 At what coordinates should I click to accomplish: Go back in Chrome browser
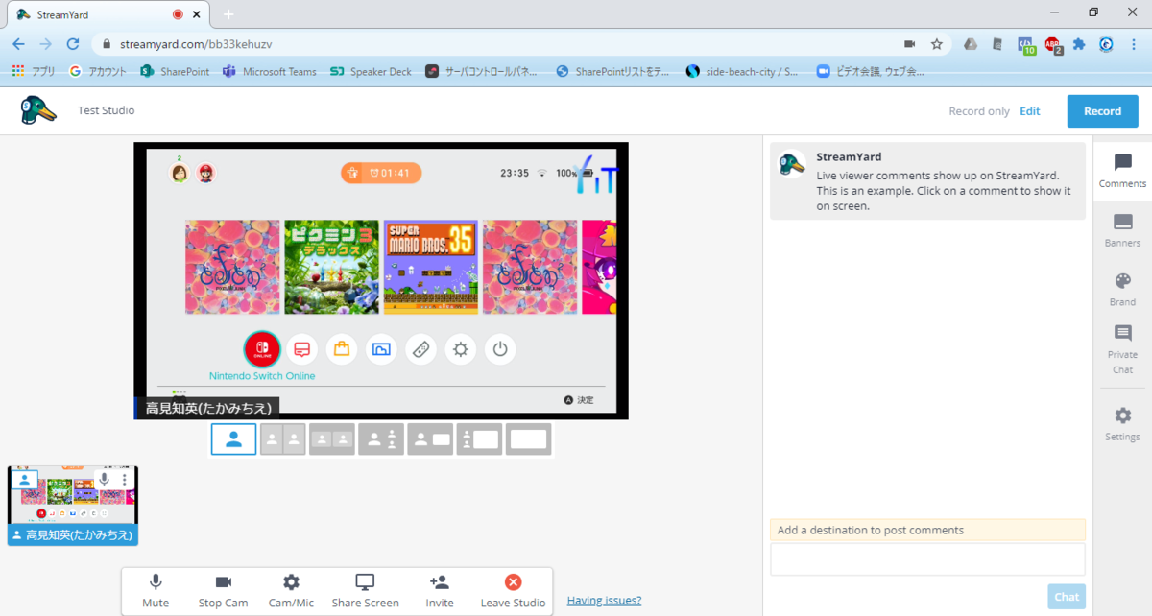coord(19,44)
